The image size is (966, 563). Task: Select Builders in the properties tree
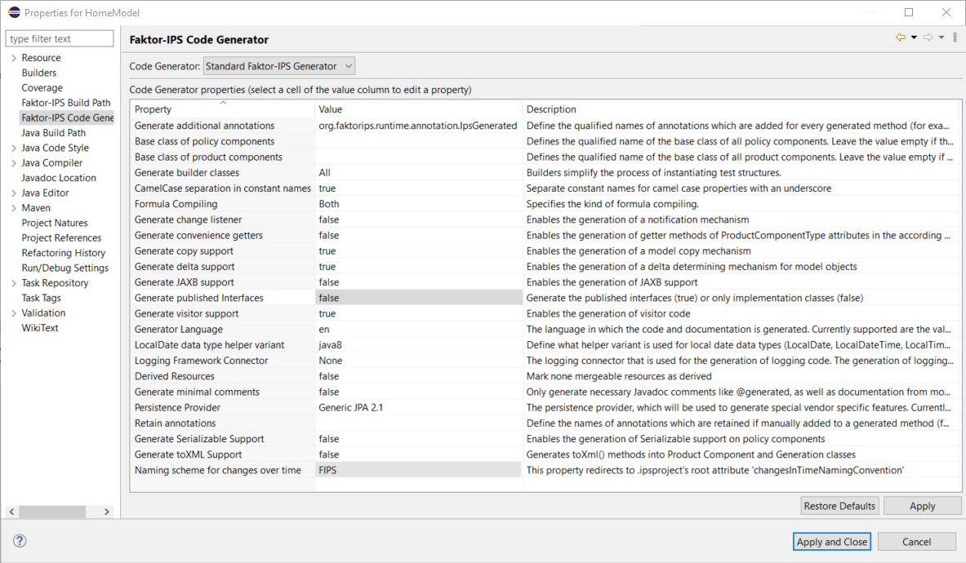(39, 73)
